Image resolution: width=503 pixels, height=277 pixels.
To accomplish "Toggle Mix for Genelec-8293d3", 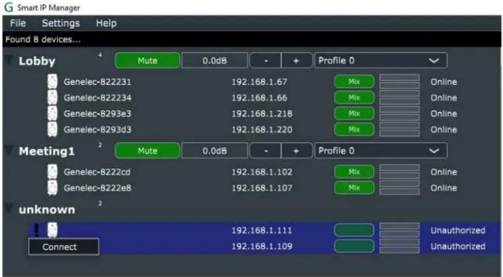I will [354, 129].
